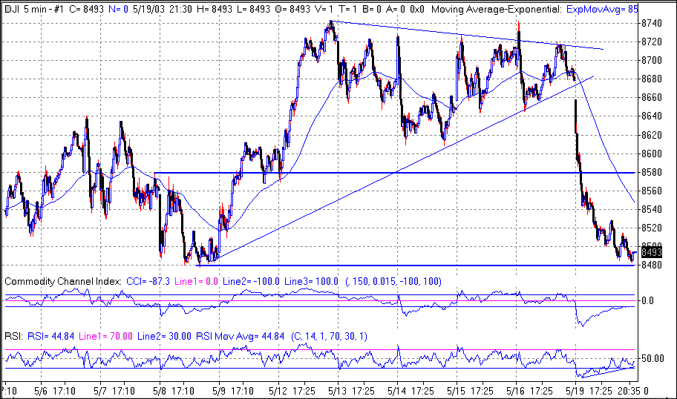Select the "Commodity Channel Index:" label
677x399 pixels.
coord(63,282)
